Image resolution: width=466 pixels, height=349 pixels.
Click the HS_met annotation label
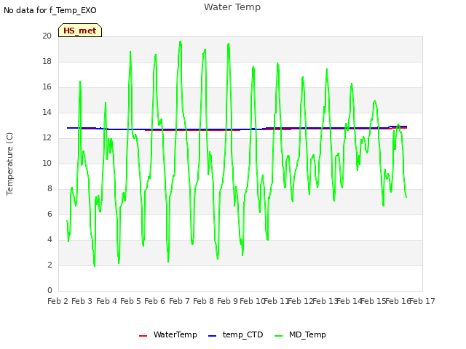click(80, 31)
